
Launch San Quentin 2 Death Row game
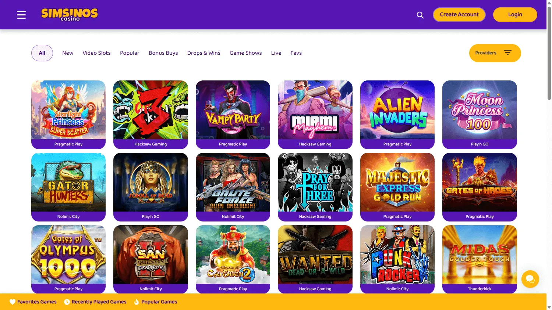[x=151, y=259]
